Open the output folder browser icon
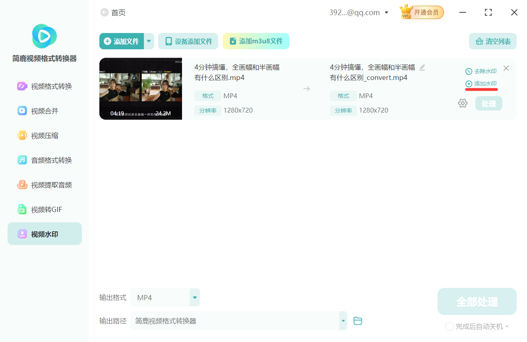The width and height of the screenshot is (527, 342). [357, 321]
